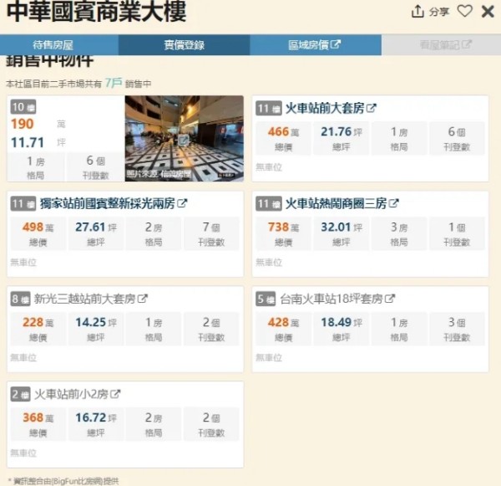The width and height of the screenshot is (501, 486).
Task: Switch to the 實價登錄 tab
Action: [x=184, y=45]
